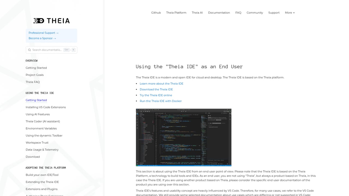Go to Workspace Trust page

(x=37, y=143)
